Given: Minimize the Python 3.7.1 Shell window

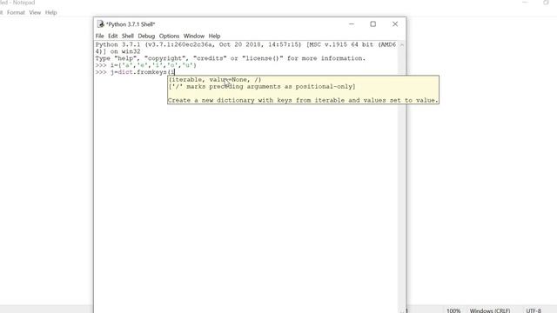Looking at the screenshot, I should click(352, 24).
